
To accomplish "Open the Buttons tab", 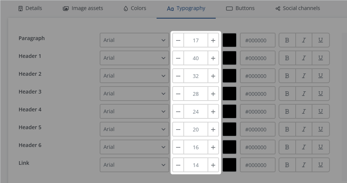I will click(240, 8).
